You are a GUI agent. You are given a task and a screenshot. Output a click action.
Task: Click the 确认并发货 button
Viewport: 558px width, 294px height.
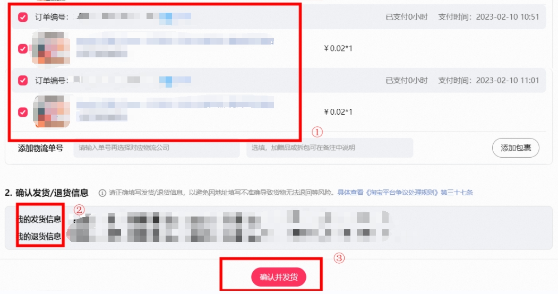click(x=279, y=277)
